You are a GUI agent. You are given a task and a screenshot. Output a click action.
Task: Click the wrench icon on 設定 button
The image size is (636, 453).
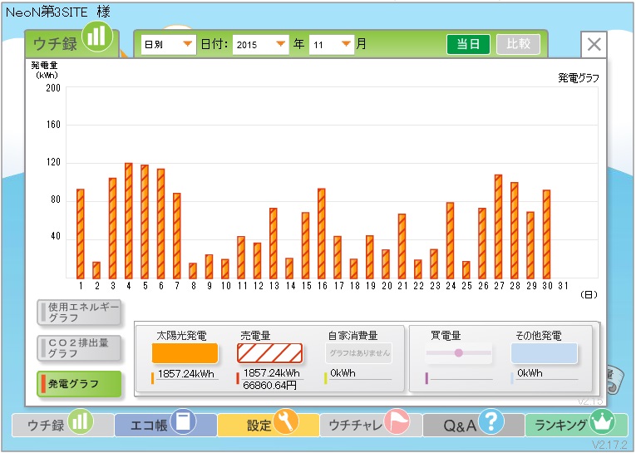(286, 421)
